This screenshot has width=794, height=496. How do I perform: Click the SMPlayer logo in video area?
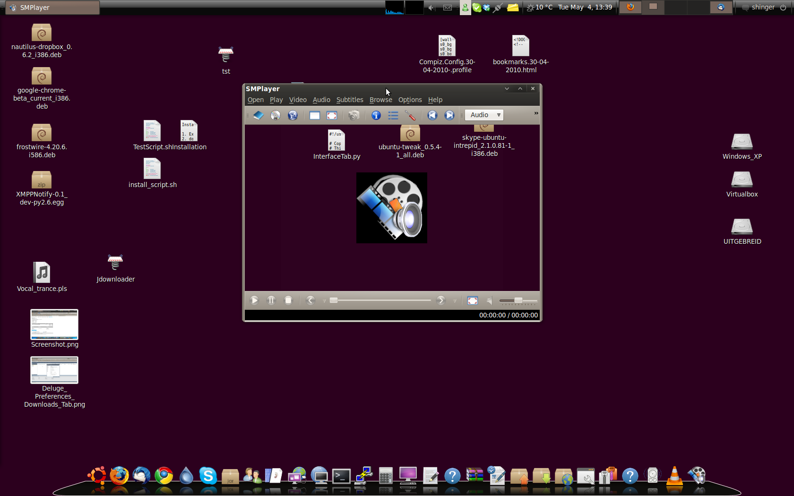pyautogui.click(x=392, y=208)
